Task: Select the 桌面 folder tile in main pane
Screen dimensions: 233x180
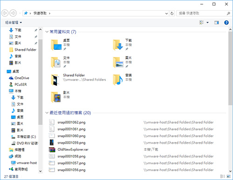Action: [x=61, y=45]
